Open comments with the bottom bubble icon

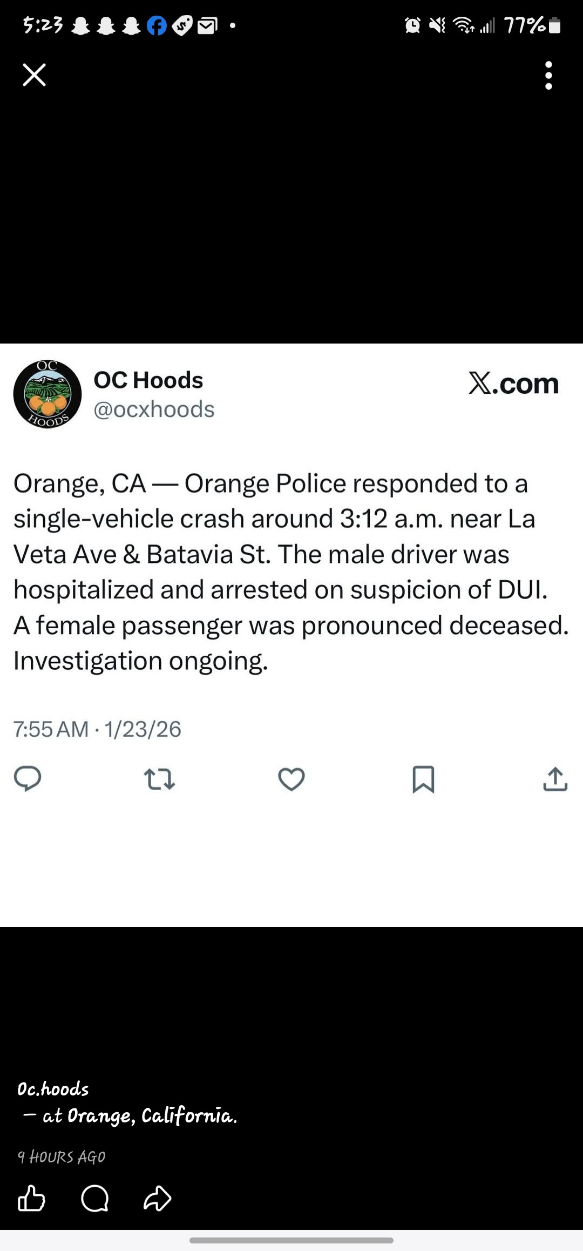click(94, 1199)
